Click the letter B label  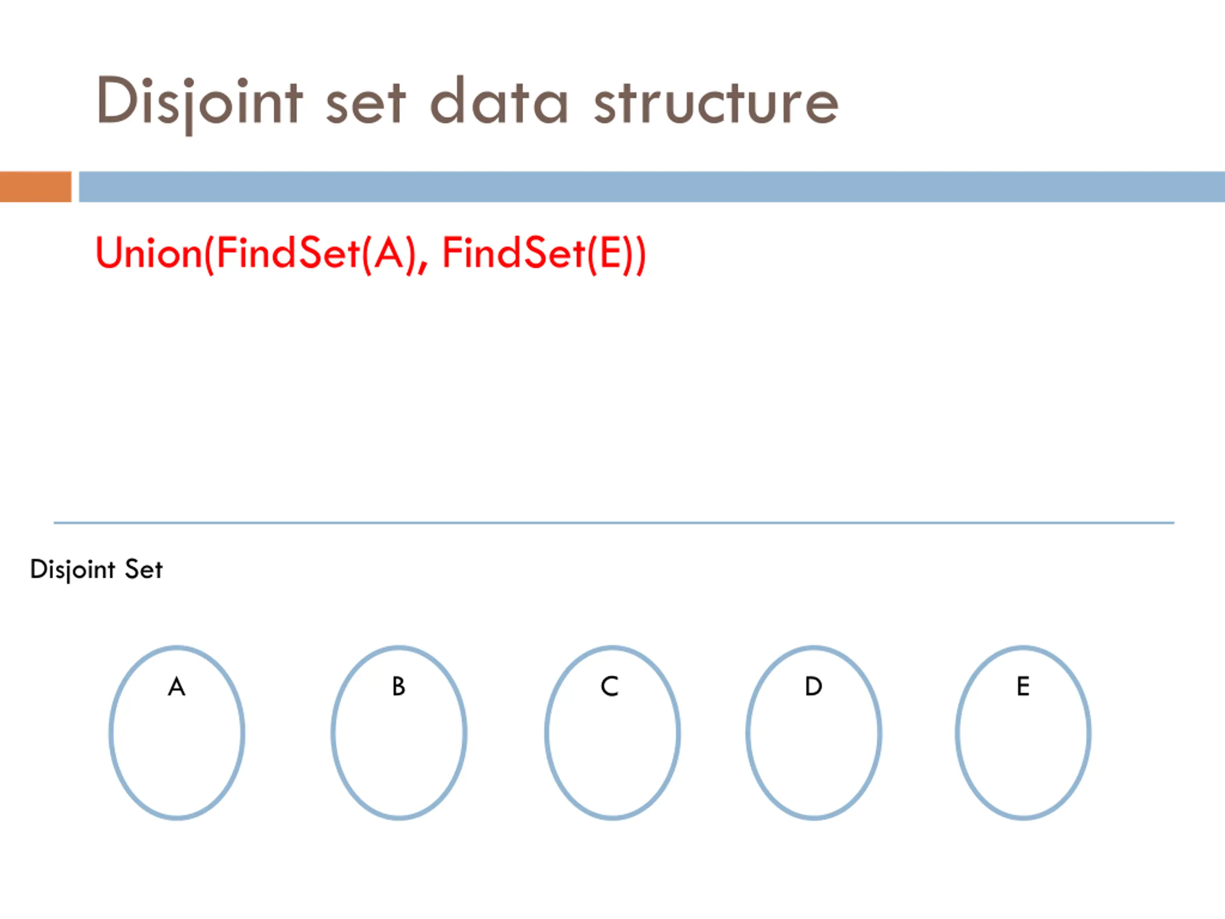(x=399, y=686)
